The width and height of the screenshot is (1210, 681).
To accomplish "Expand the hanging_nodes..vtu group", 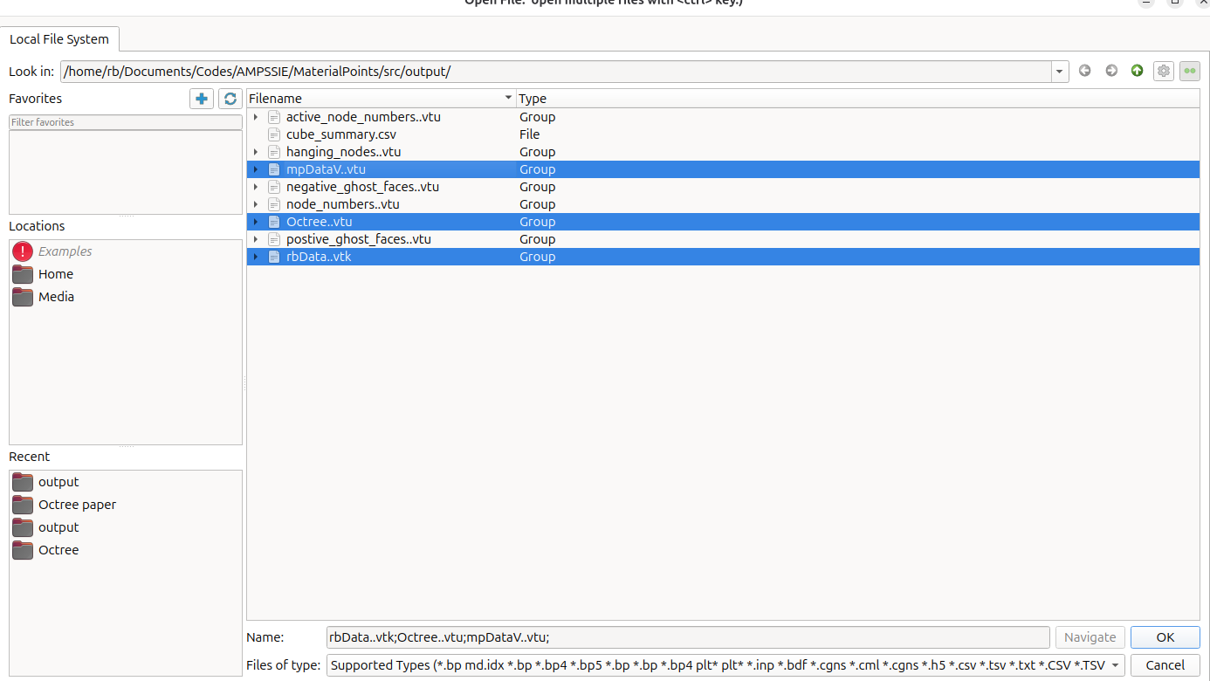I will [x=256, y=152].
